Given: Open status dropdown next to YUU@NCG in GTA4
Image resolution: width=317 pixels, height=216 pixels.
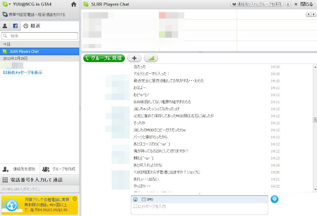Looking at the screenshot, I should [x=9, y=4].
